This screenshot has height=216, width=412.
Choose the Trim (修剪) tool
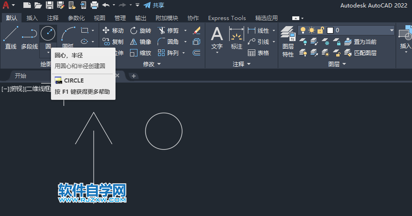point(168,30)
